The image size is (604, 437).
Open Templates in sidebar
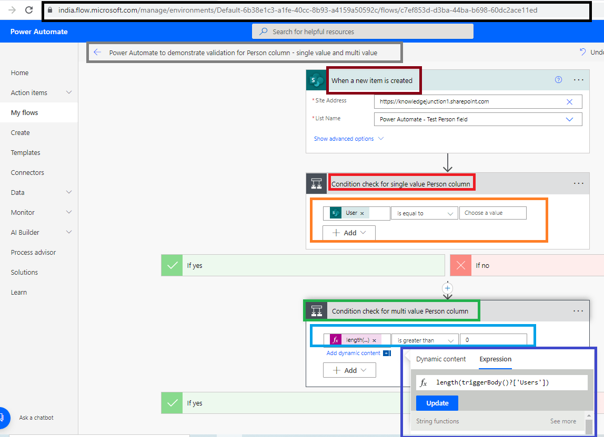tap(25, 152)
